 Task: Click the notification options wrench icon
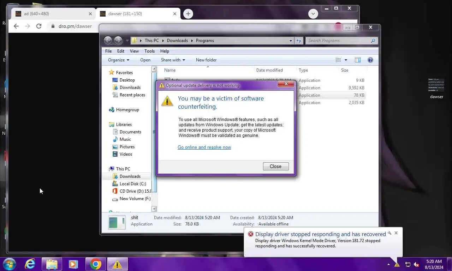[x=389, y=233]
